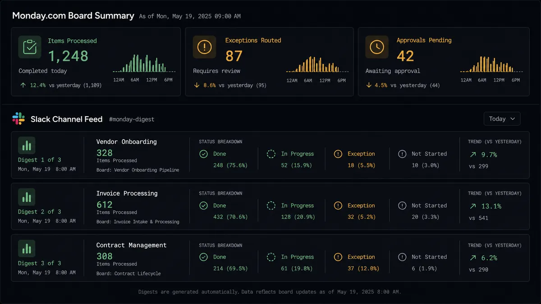This screenshot has width=541, height=304.
Task: Click Board: Vendor Onboarding Pipeline text
Action: pos(138,170)
